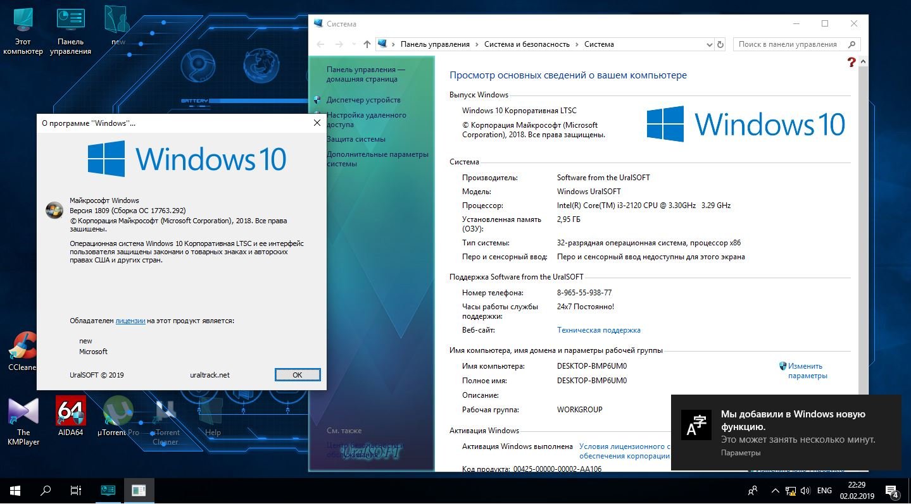Open taskbar search magnifier

point(46,490)
